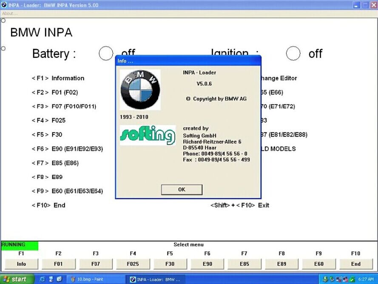Open the About menu
Screen dimensions: 378x284
tap(10, 14)
